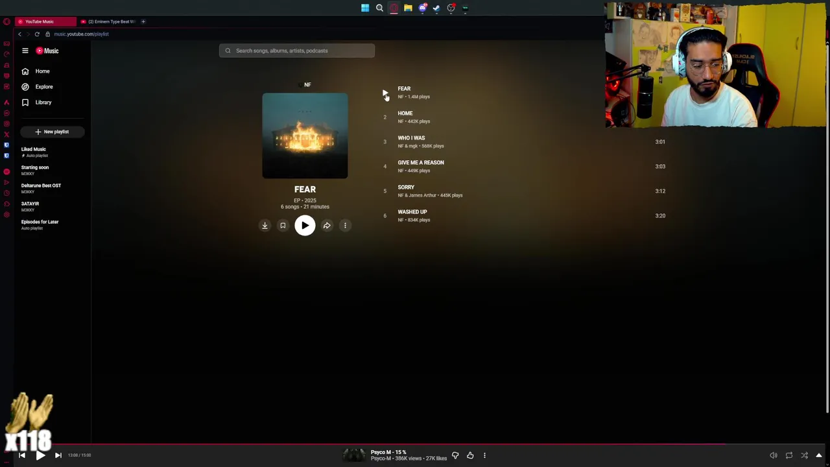Expand the player page with the arrow
830x467 pixels.
[x=819, y=455]
